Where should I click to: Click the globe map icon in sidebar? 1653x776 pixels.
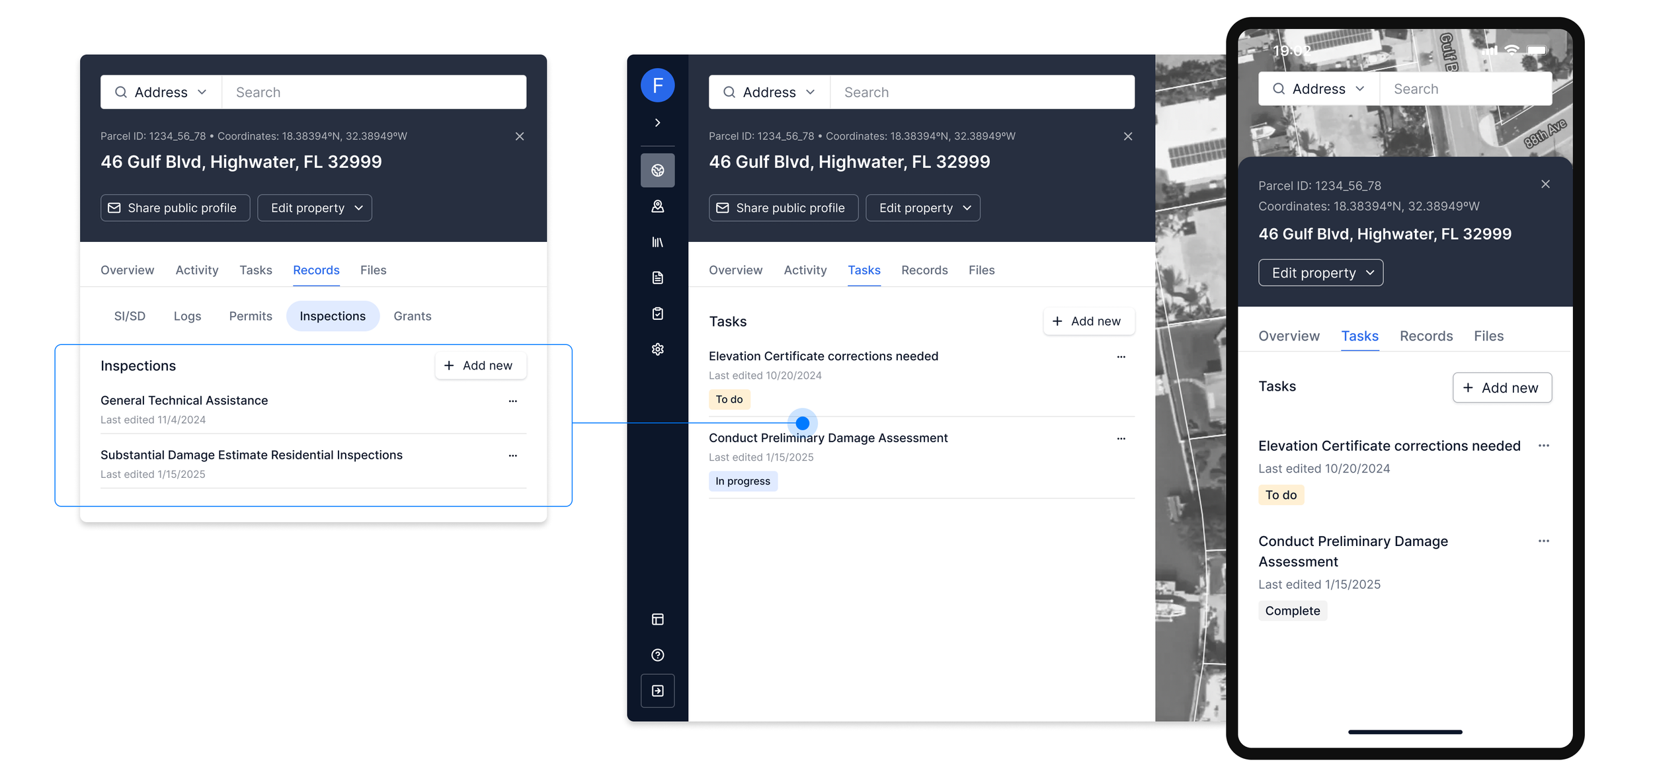click(x=657, y=171)
